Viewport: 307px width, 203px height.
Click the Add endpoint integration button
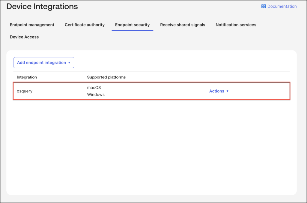[x=42, y=63]
